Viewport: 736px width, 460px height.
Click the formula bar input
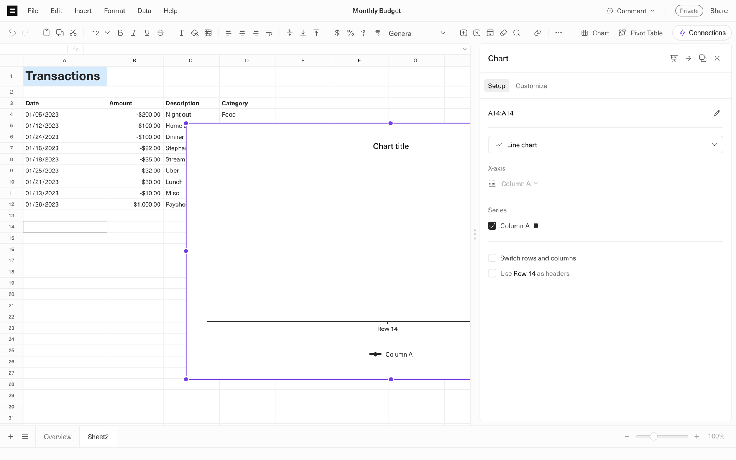(271, 49)
